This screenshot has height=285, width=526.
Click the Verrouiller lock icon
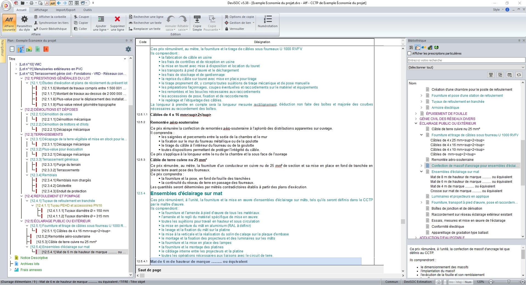pos(227,29)
